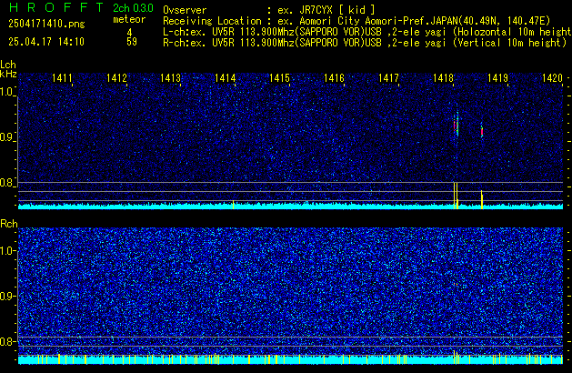Click the Lch 0.9 kHz axis label
Image resolution: width=572 pixels, height=373 pixels.
[x=7, y=137]
